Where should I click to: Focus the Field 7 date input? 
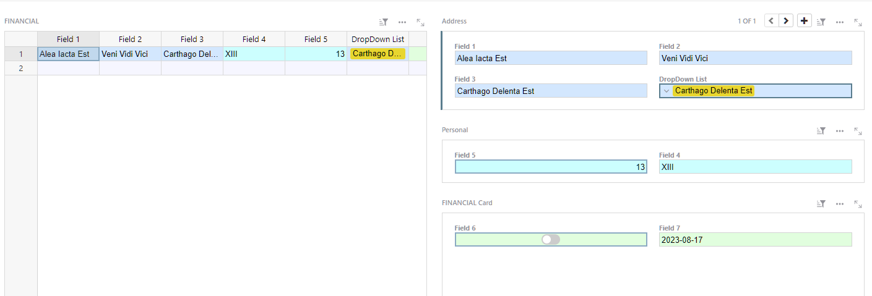[x=755, y=240]
